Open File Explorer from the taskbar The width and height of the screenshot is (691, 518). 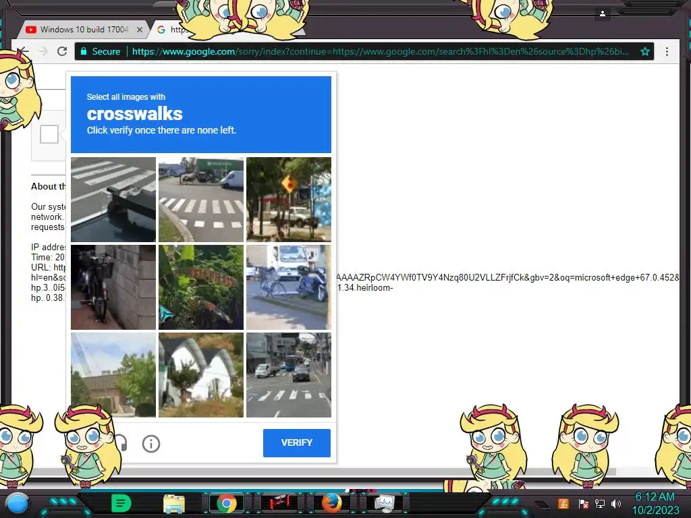coord(174,503)
